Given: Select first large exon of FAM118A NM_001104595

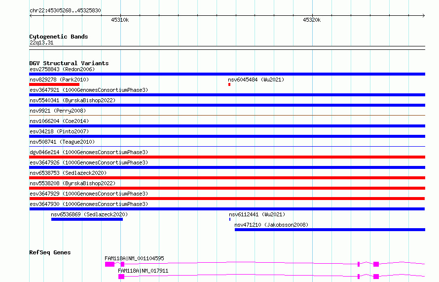Looking at the screenshot, I should (110, 264).
